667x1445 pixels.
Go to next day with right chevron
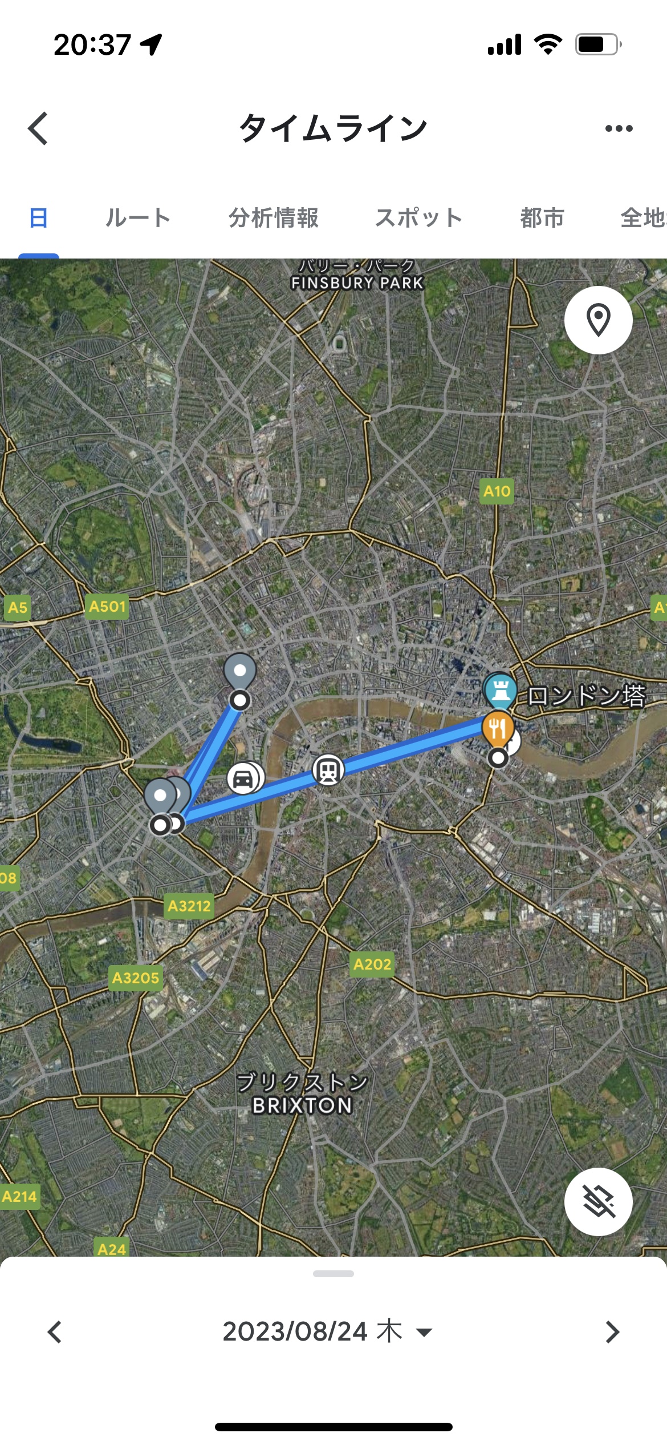(612, 1332)
